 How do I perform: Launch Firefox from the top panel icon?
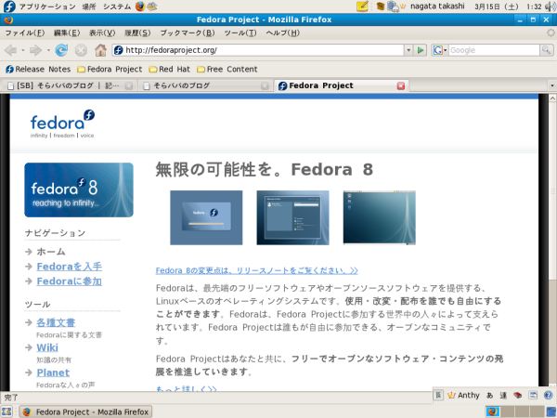click(140, 7)
